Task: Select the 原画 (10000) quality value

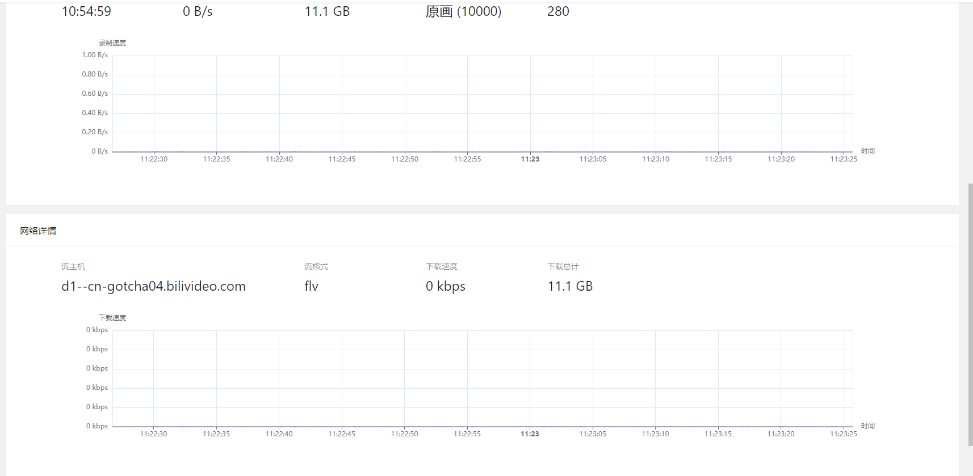Action: (463, 11)
